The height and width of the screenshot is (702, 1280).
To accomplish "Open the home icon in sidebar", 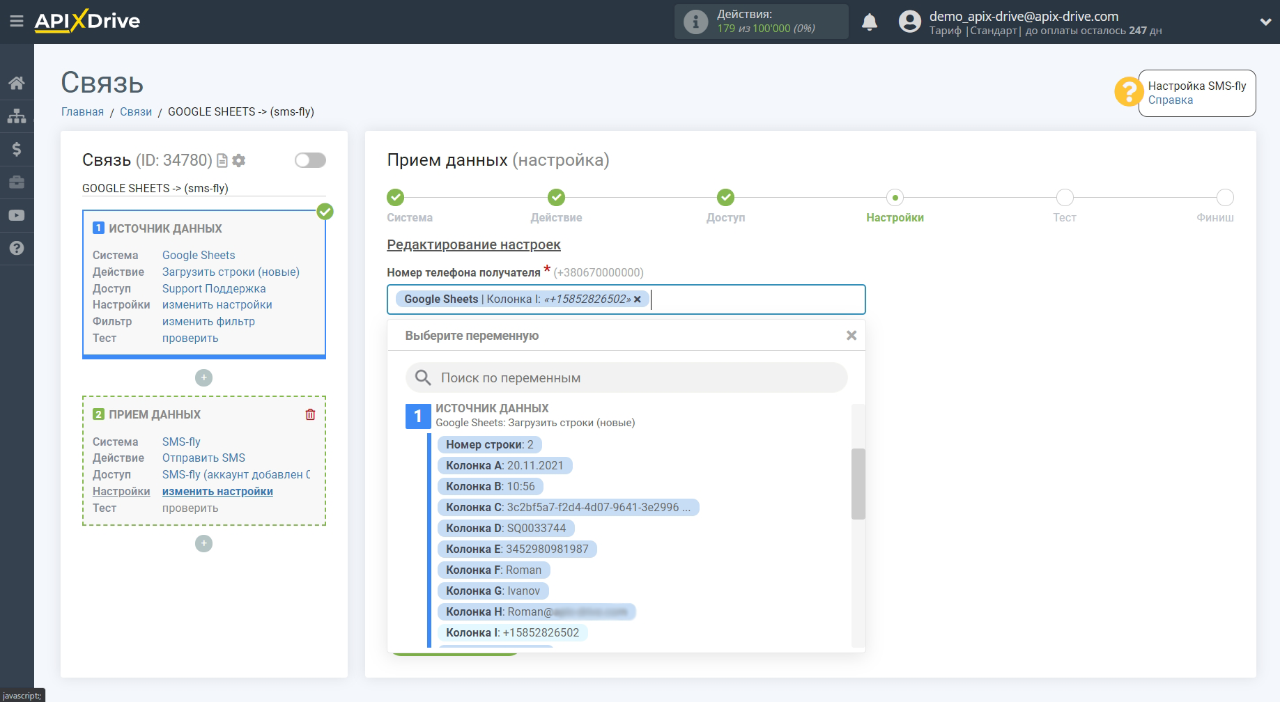I will (17, 83).
